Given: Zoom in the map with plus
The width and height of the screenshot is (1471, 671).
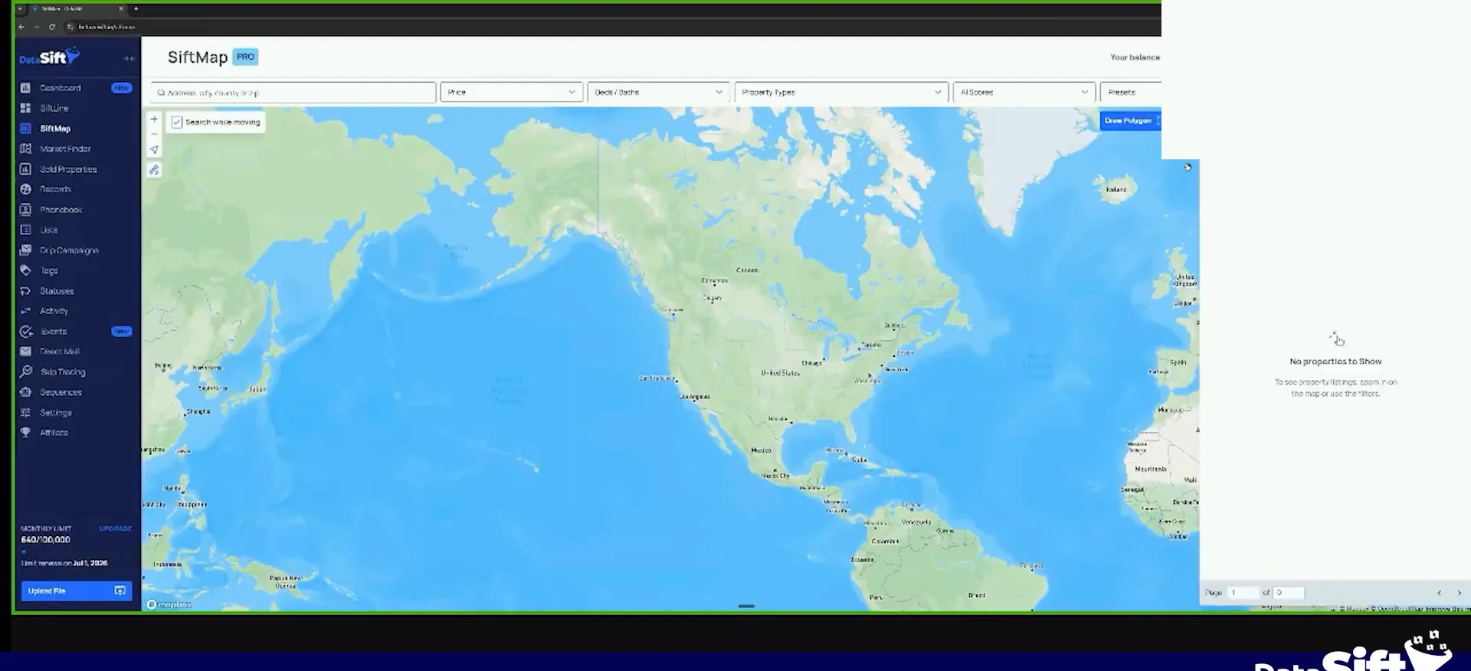Looking at the screenshot, I should click(154, 119).
